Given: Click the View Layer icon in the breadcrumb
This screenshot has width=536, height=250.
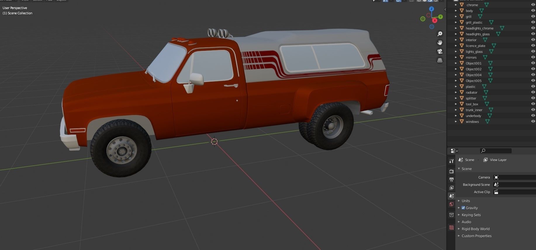Looking at the screenshot, I should point(485,160).
